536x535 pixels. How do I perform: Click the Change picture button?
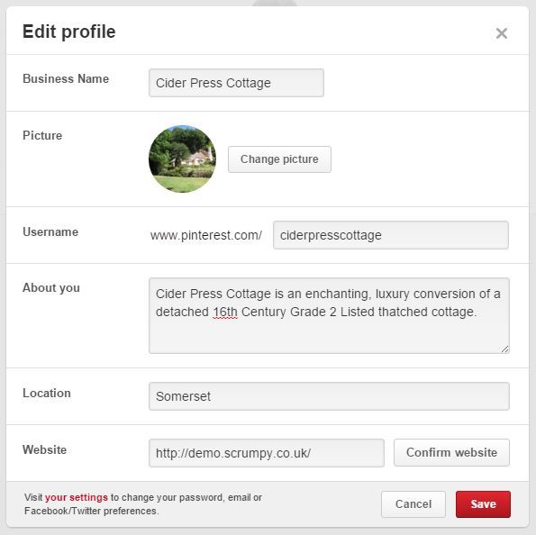click(x=279, y=159)
